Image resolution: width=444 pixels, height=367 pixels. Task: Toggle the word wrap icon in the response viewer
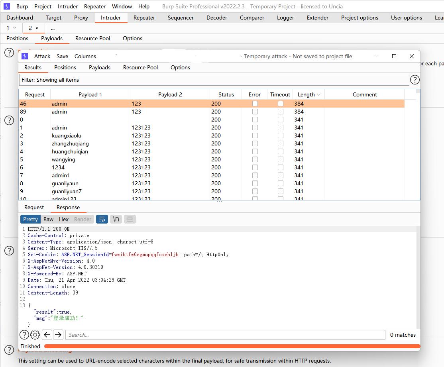point(102,219)
